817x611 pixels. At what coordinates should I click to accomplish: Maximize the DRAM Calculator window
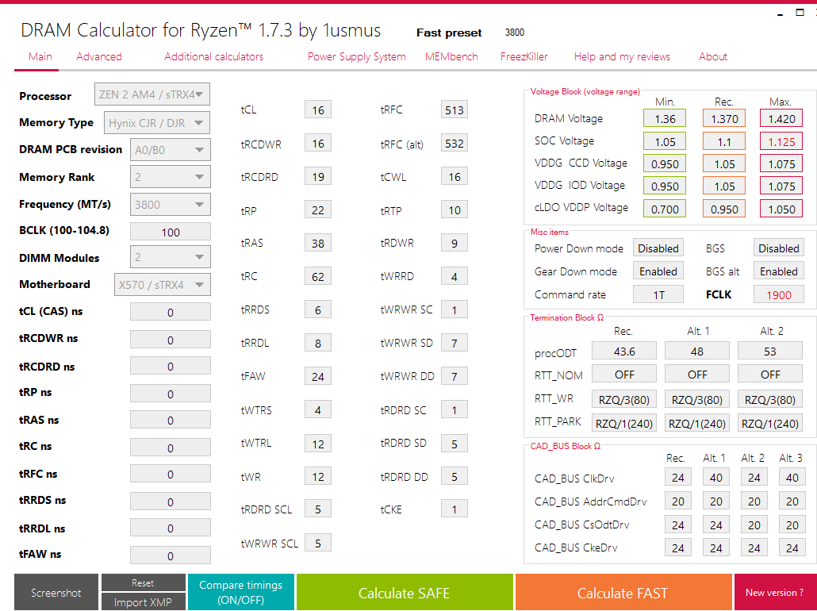[x=800, y=13]
